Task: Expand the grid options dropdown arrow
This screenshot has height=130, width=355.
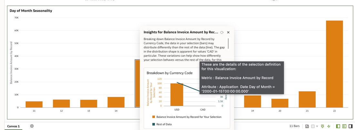Action: coord(317,126)
